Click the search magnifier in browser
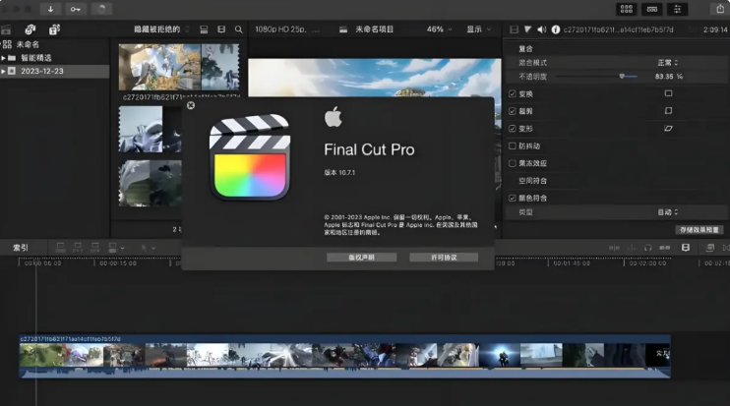The width and height of the screenshot is (730, 406). (x=238, y=29)
